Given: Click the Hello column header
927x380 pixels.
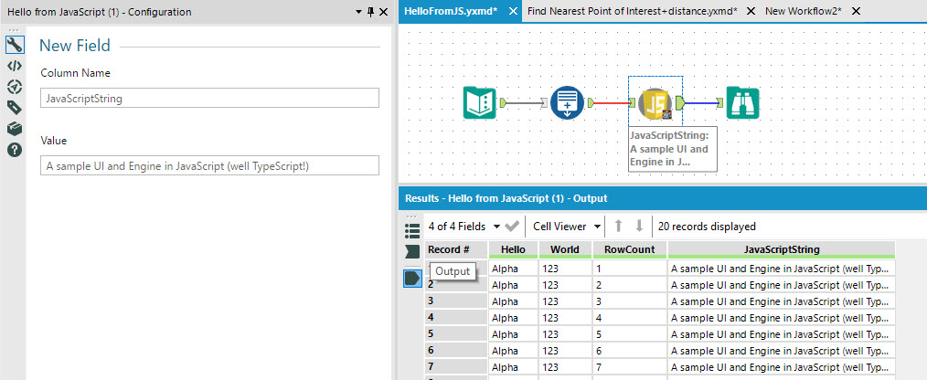Looking at the screenshot, I should point(513,250).
